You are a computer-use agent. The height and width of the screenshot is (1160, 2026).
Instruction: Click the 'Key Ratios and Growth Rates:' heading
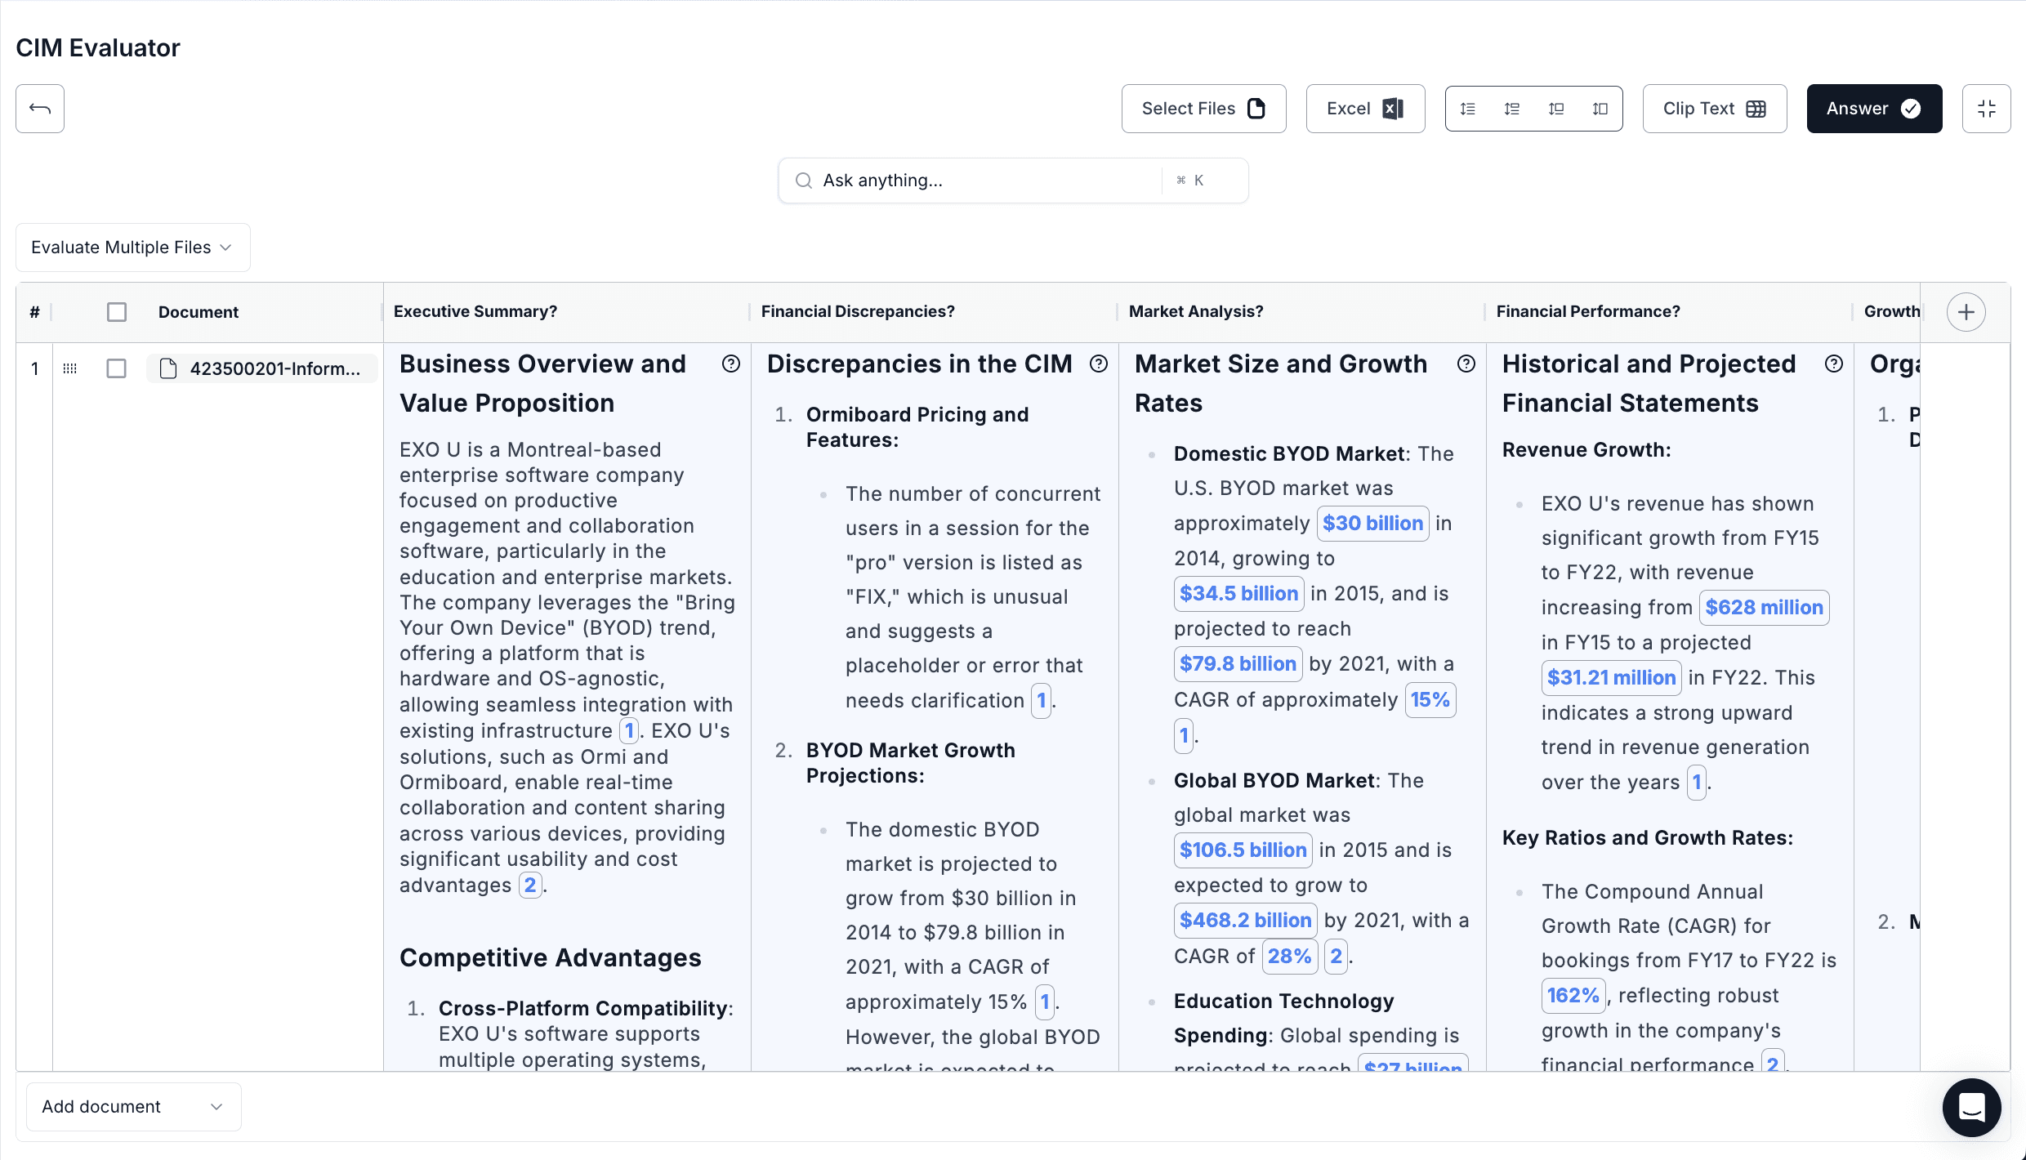point(1648,838)
